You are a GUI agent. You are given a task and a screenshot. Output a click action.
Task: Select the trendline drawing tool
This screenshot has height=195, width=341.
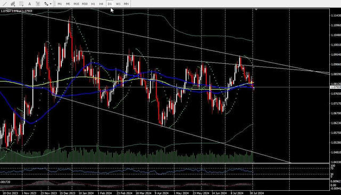[5, 4]
